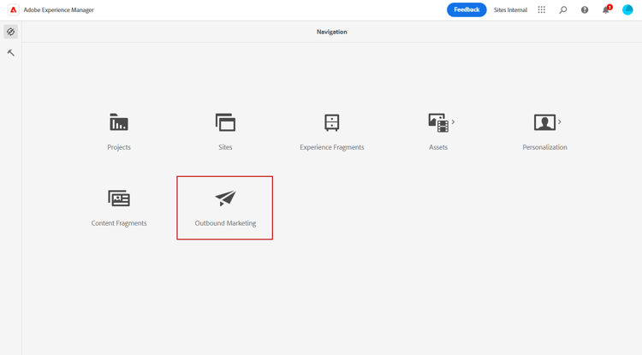Click the Adobe logo icon
This screenshot has width=642, height=355.
[13, 9]
